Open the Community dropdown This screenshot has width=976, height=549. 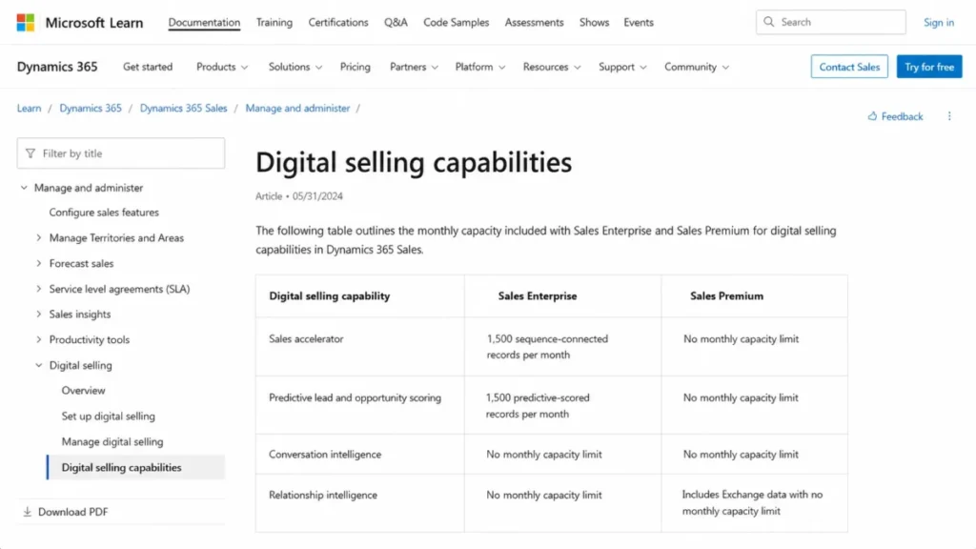pos(697,67)
